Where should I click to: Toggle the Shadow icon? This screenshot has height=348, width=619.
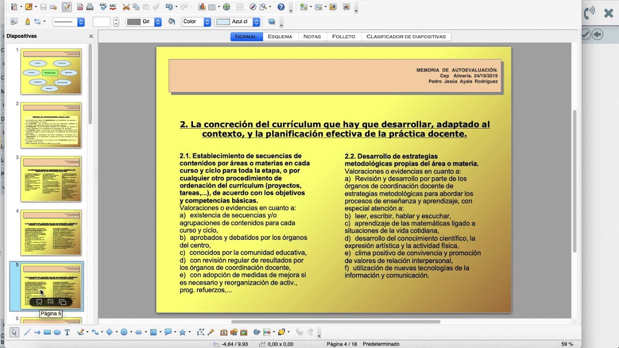[271, 22]
